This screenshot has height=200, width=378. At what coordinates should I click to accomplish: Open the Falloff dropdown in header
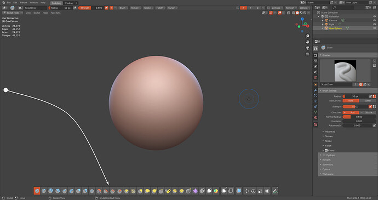[161, 8]
